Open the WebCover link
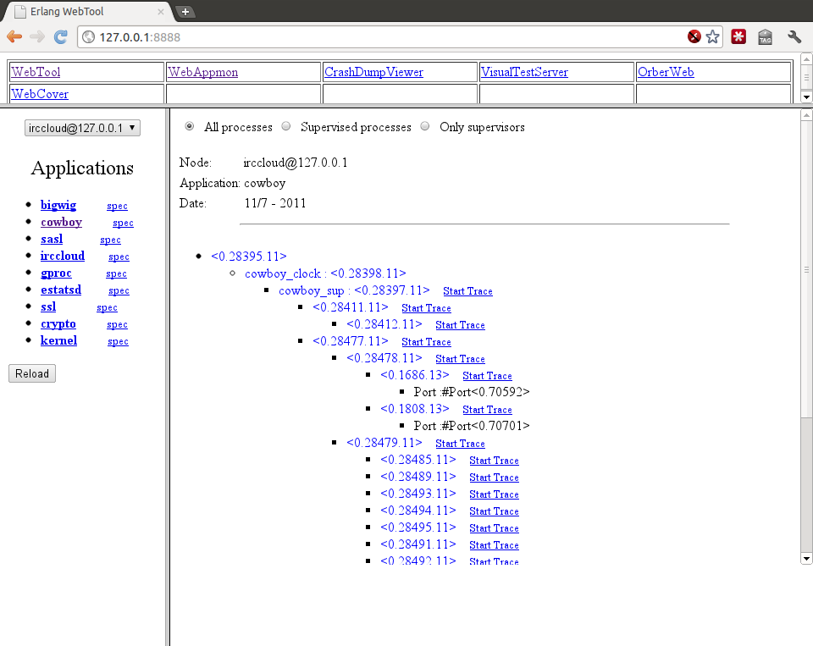The height and width of the screenshot is (646, 813). tap(40, 94)
